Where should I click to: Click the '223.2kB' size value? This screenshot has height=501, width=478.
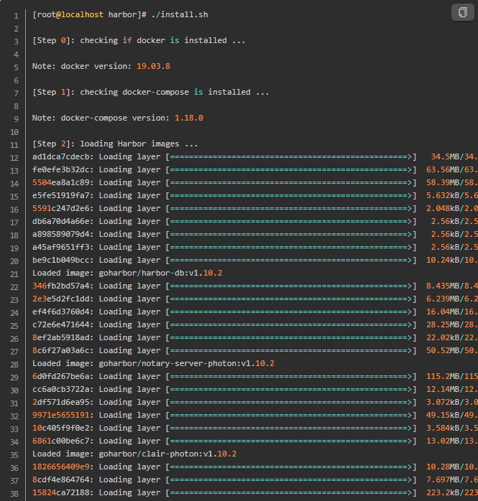(x=443, y=493)
